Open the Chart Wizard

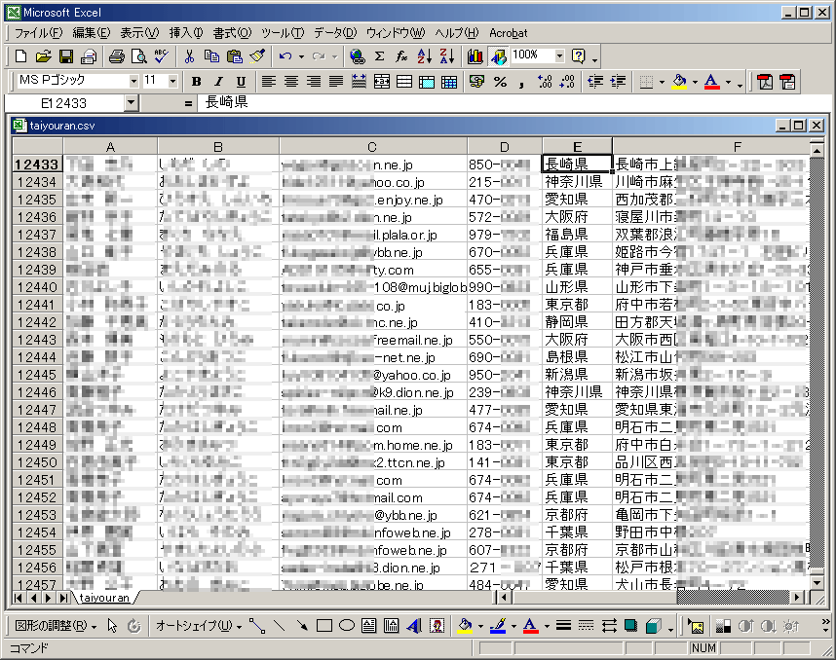[x=475, y=56]
